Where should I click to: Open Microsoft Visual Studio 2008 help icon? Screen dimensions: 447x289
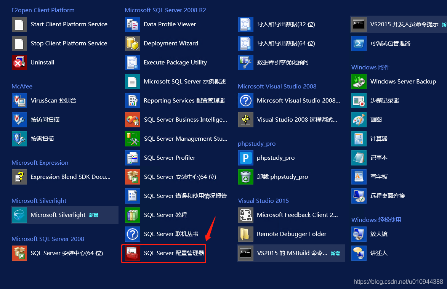pyautogui.click(x=246, y=100)
